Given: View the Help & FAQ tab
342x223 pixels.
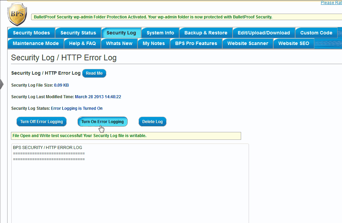Looking at the screenshot, I should [x=82, y=43].
